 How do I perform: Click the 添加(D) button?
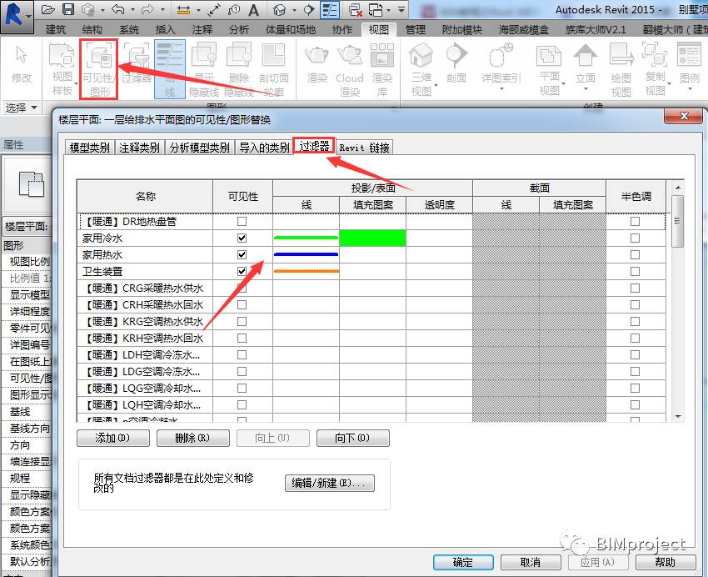point(113,438)
